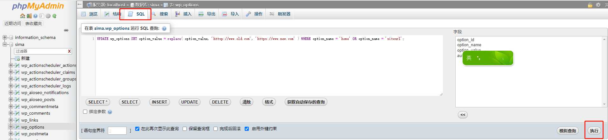Click the link chain icon in sidebar
The width and height of the screenshot is (608, 140).
66,30
